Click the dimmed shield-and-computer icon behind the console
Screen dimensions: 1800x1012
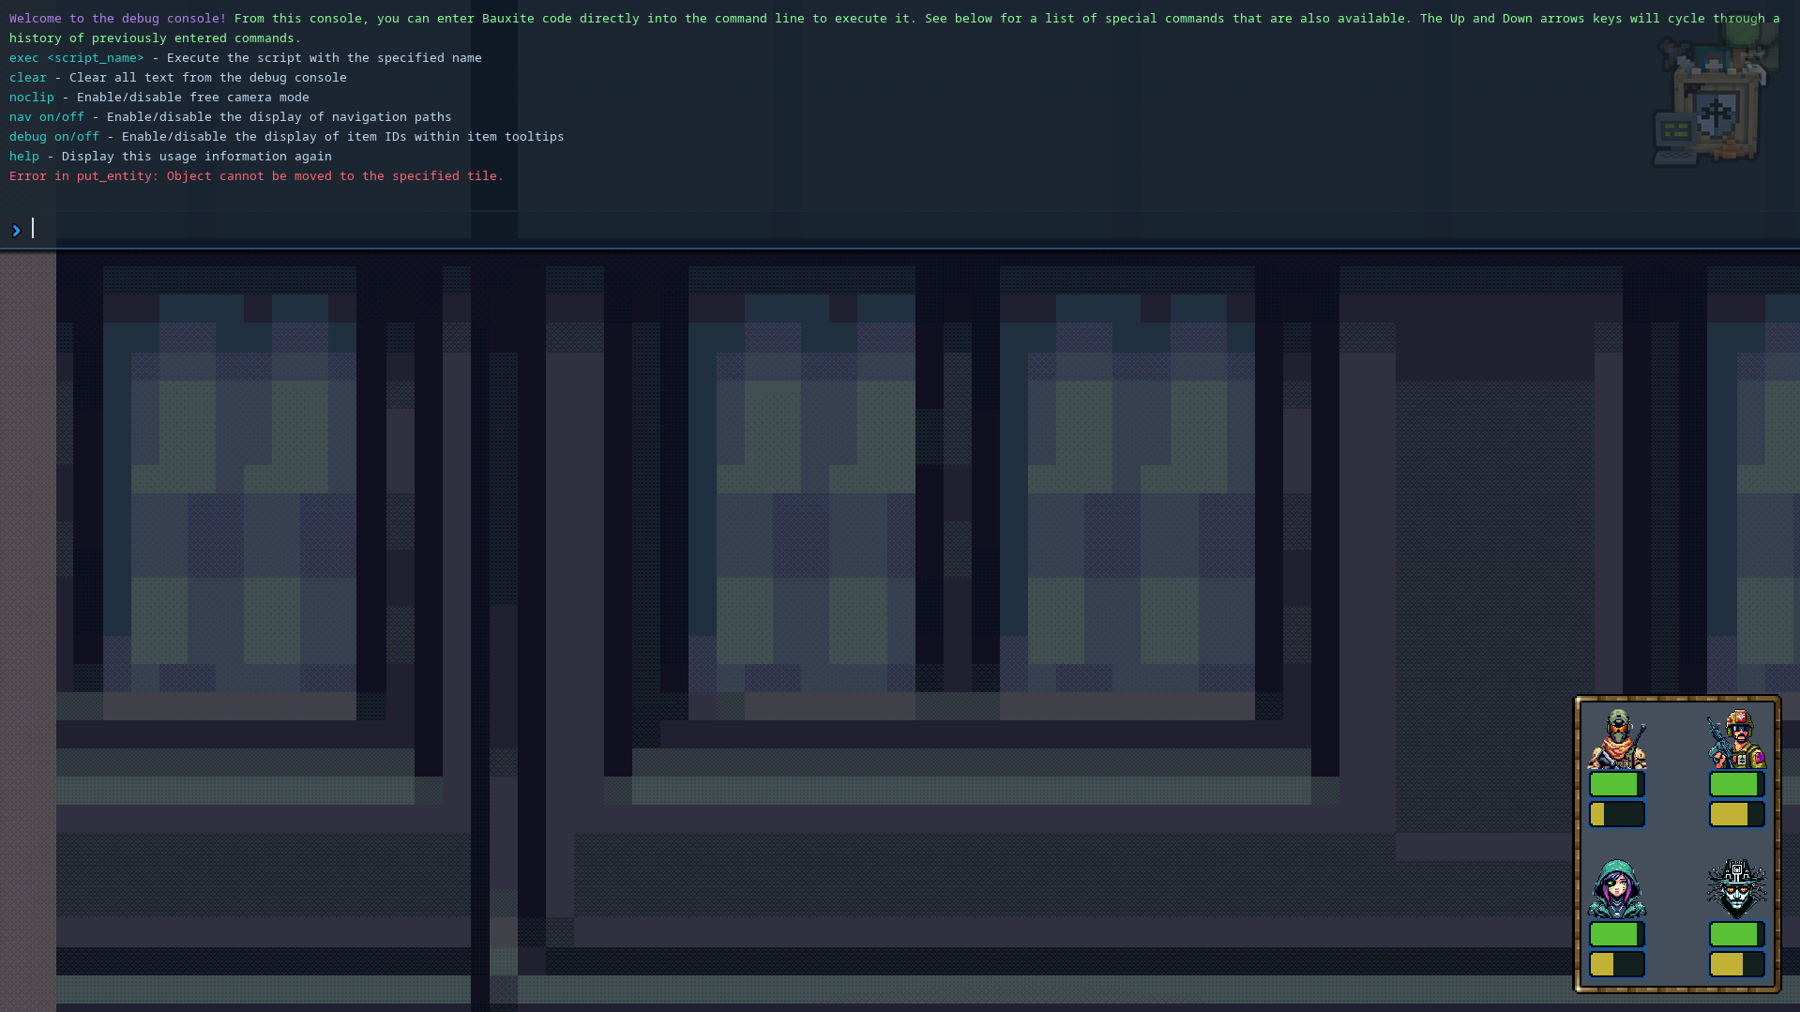tap(1714, 92)
